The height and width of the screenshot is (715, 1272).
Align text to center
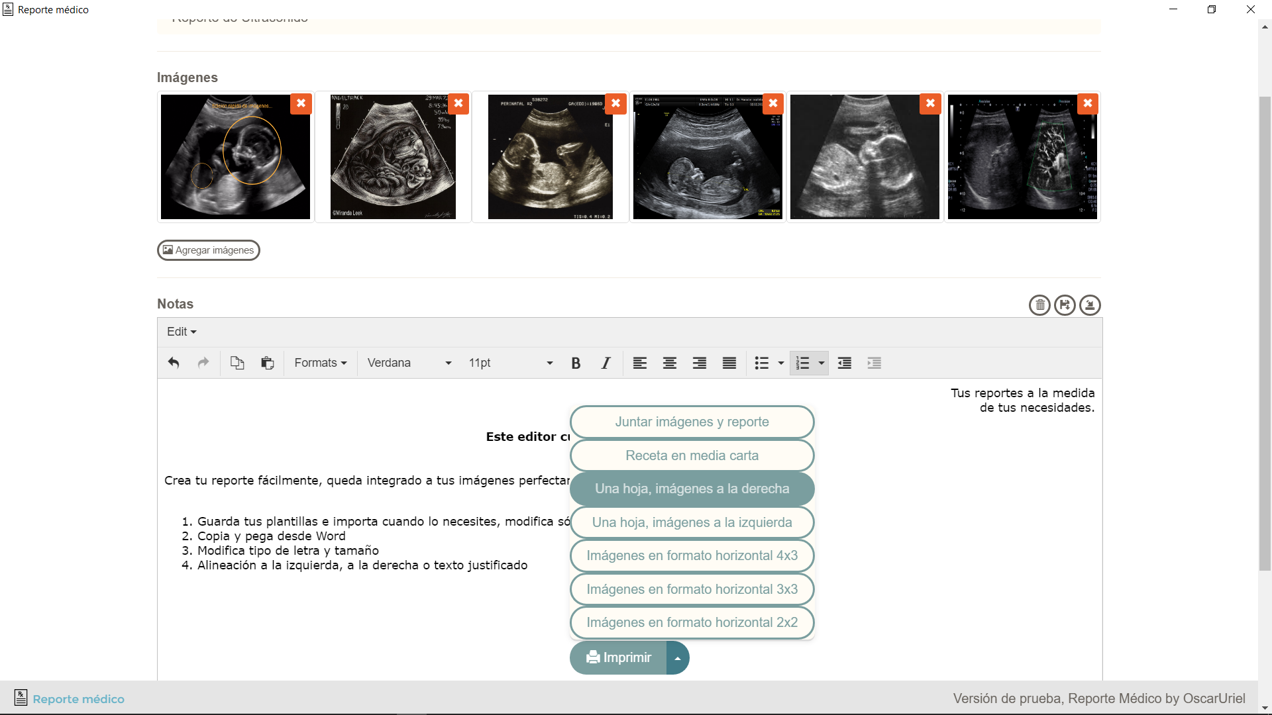(669, 363)
